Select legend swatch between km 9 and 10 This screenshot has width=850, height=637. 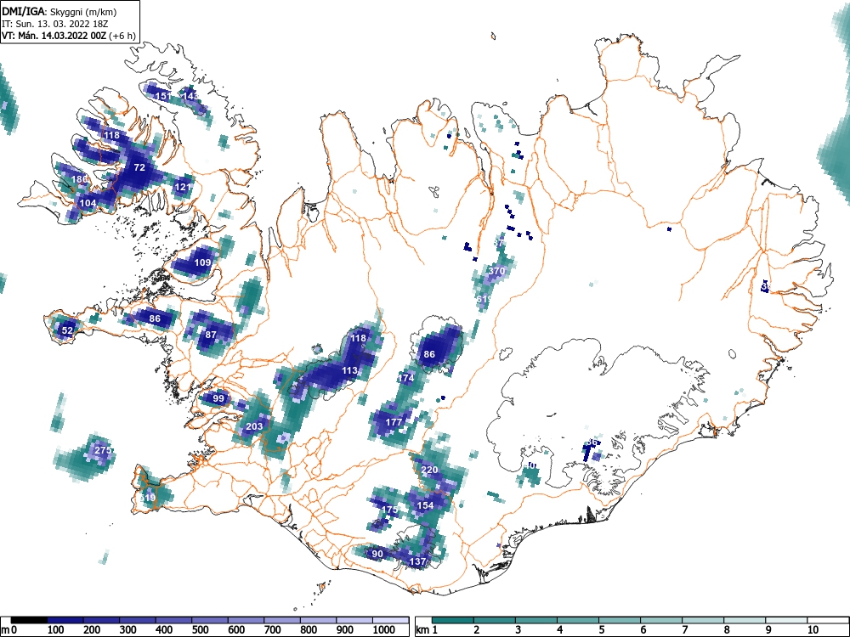pos(786,620)
